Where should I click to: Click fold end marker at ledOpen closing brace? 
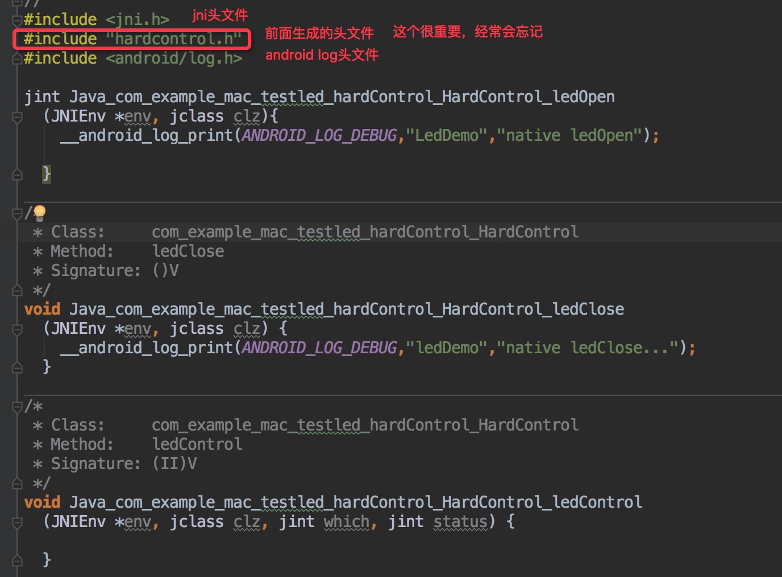click(17, 174)
